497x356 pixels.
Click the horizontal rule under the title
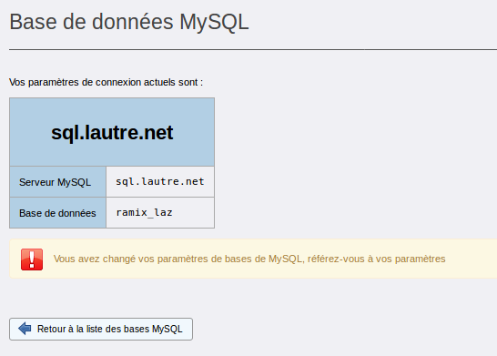pyautogui.click(x=253, y=49)
